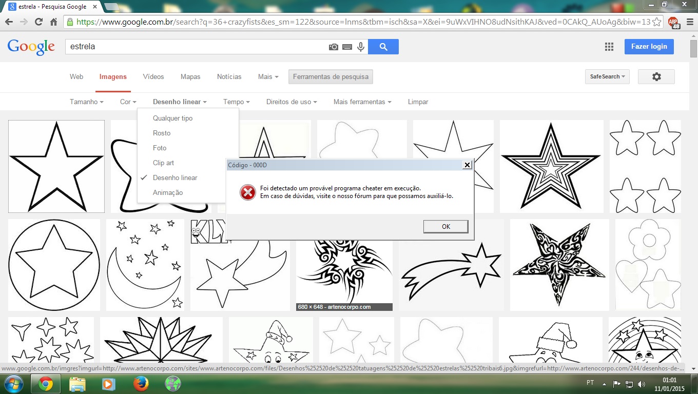Choose Qualquer tipo in the type menu

pyautogui.click(x=172, y=118)
